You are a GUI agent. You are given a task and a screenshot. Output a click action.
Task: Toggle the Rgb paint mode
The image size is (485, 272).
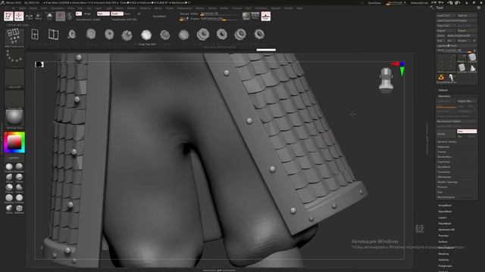(x=103, y=14)
